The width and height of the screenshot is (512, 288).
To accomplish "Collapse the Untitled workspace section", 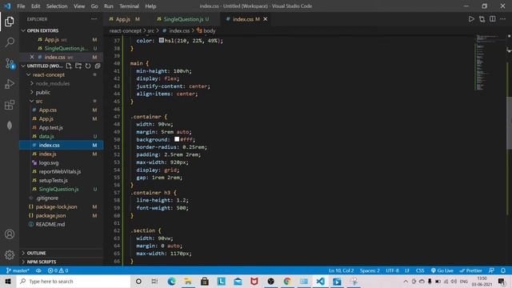I will pyautogui.click(x=23, y=66).
